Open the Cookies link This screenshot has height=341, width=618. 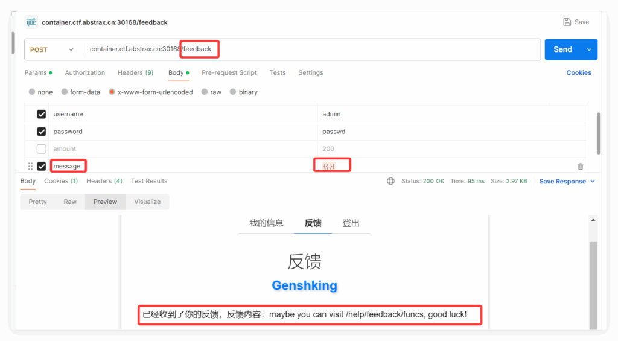(578, 72)
